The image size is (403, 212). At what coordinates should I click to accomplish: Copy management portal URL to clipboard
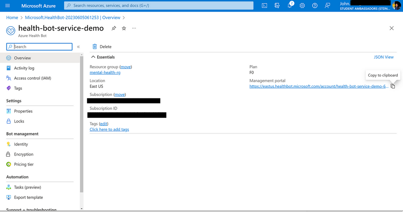click(393, 86)
